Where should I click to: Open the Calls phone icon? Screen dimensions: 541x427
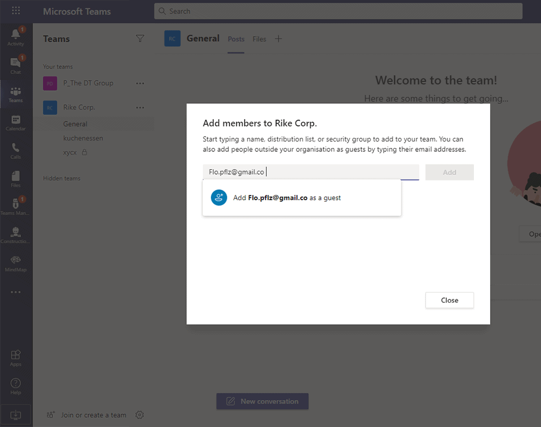16,151
